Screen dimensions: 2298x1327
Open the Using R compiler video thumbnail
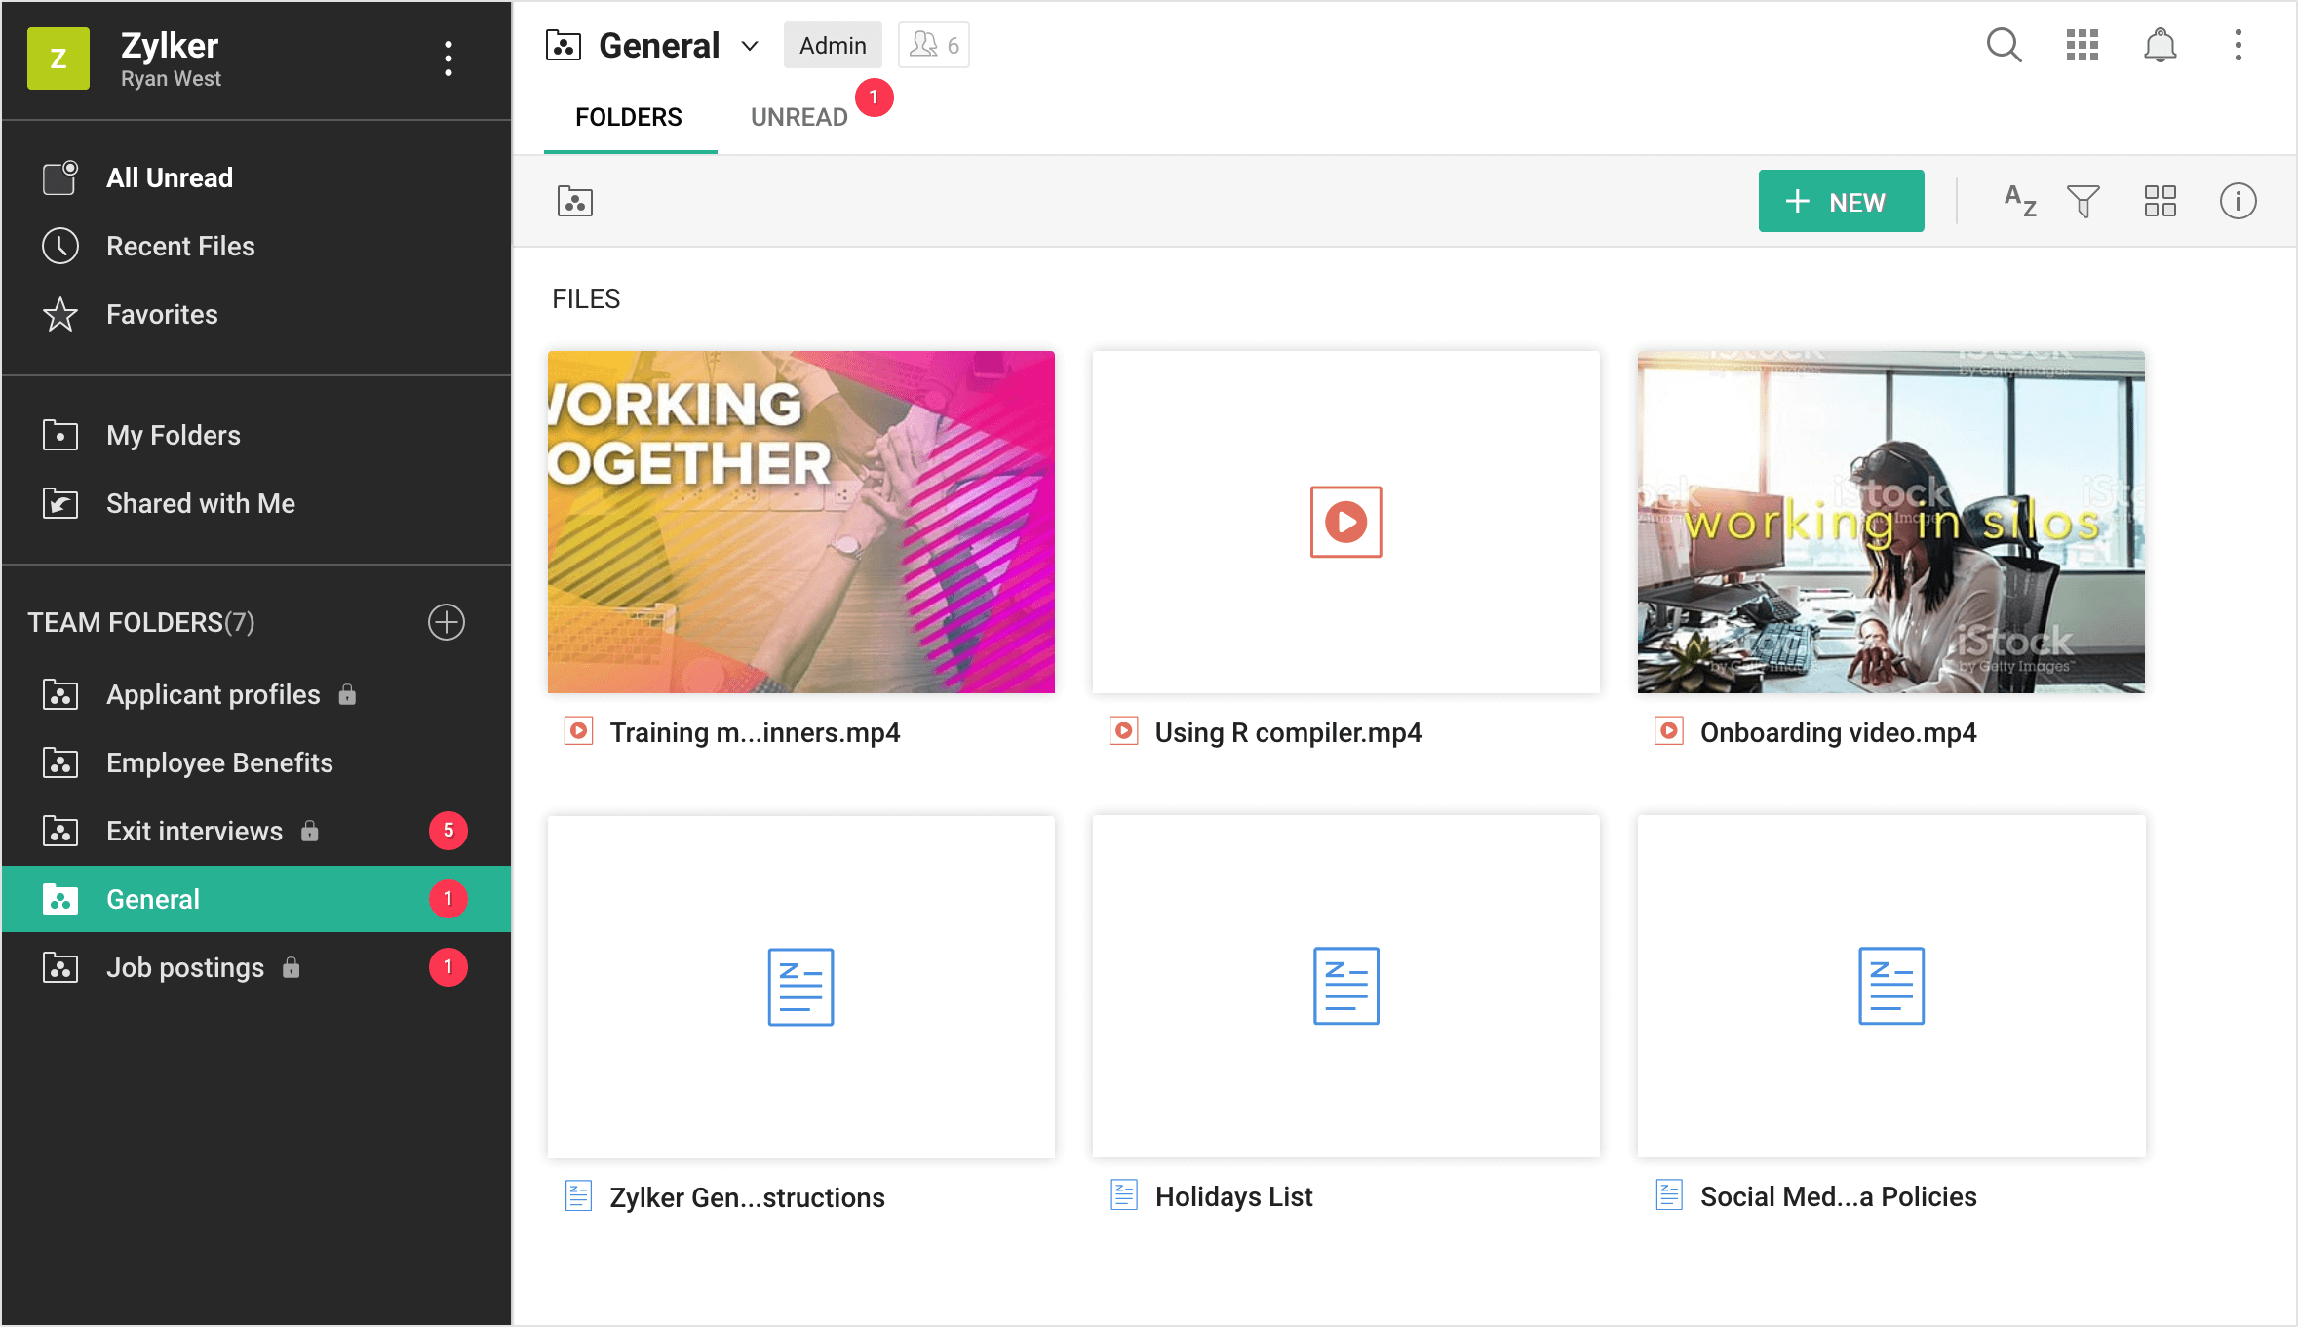click(x=1345, y=522)
